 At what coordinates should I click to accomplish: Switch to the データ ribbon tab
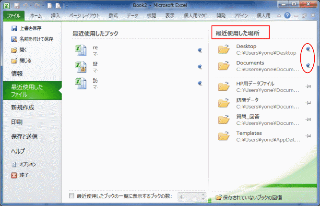pos(132,15)
